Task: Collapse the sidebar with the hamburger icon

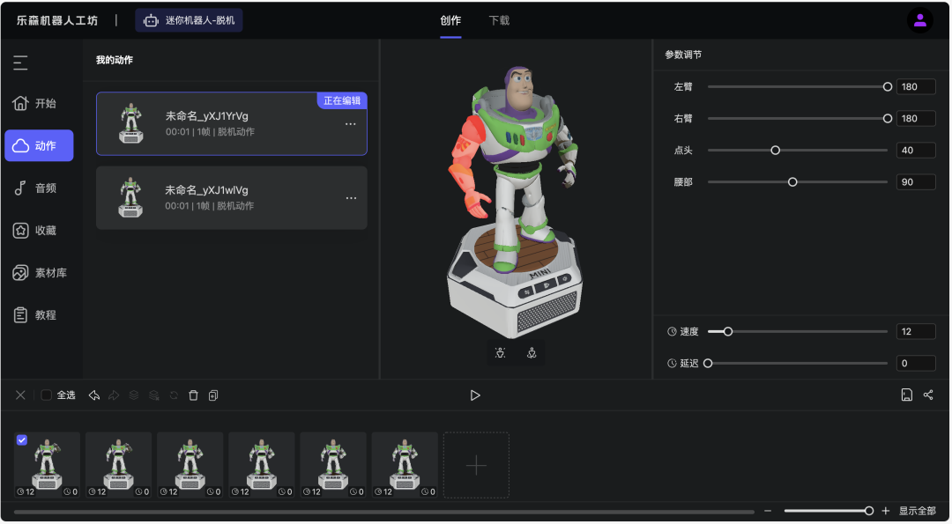Action: tap(20, 63)
